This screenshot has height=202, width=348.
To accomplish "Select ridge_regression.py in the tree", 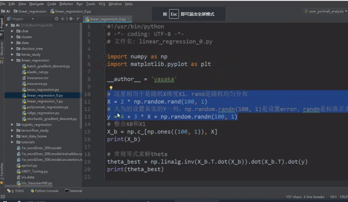I will click(43, 113).
